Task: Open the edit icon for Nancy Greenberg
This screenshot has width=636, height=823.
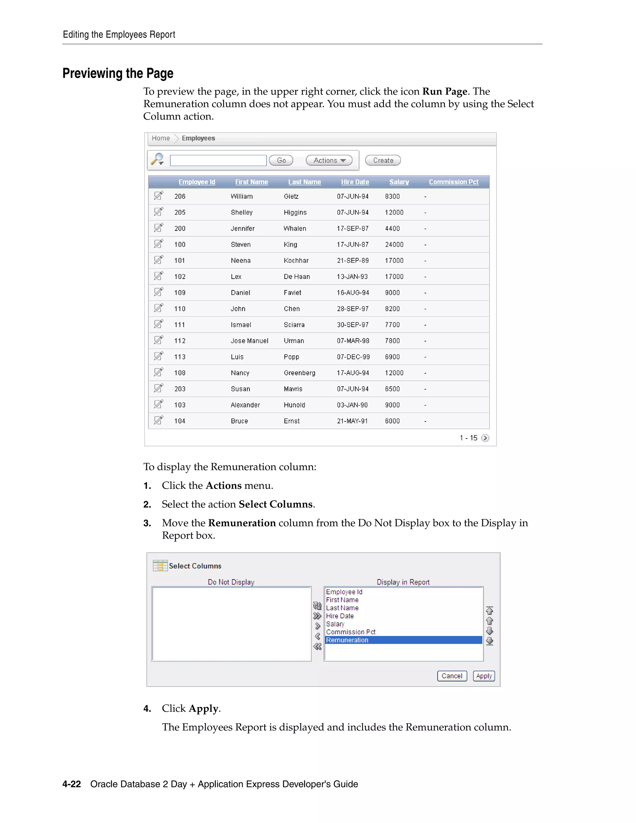Action: 159,372
